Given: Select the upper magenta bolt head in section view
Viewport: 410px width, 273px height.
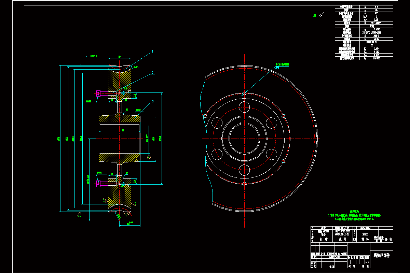Looking at the screenshot, I should (98, 93).
